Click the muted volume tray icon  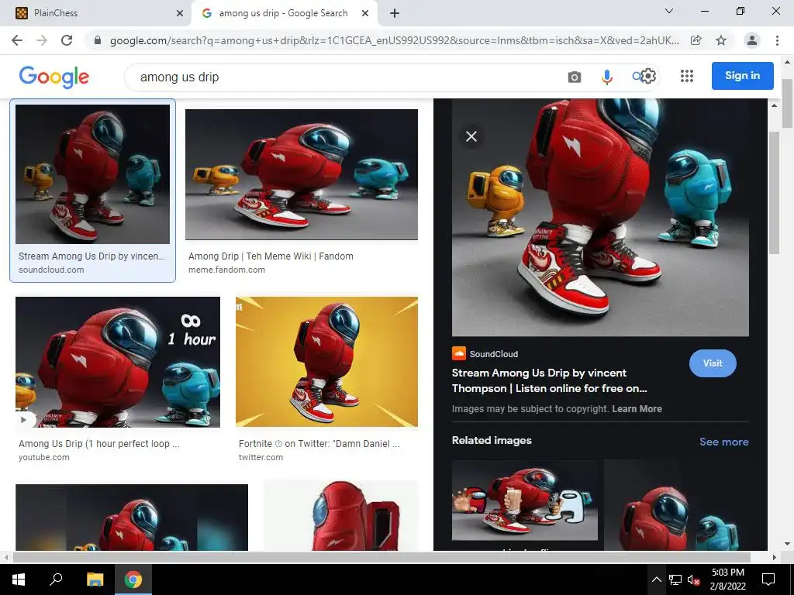(694, 580)
